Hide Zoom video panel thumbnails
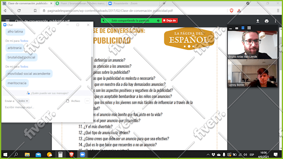The width and height of the screenshot is (283, 159). 231,28
